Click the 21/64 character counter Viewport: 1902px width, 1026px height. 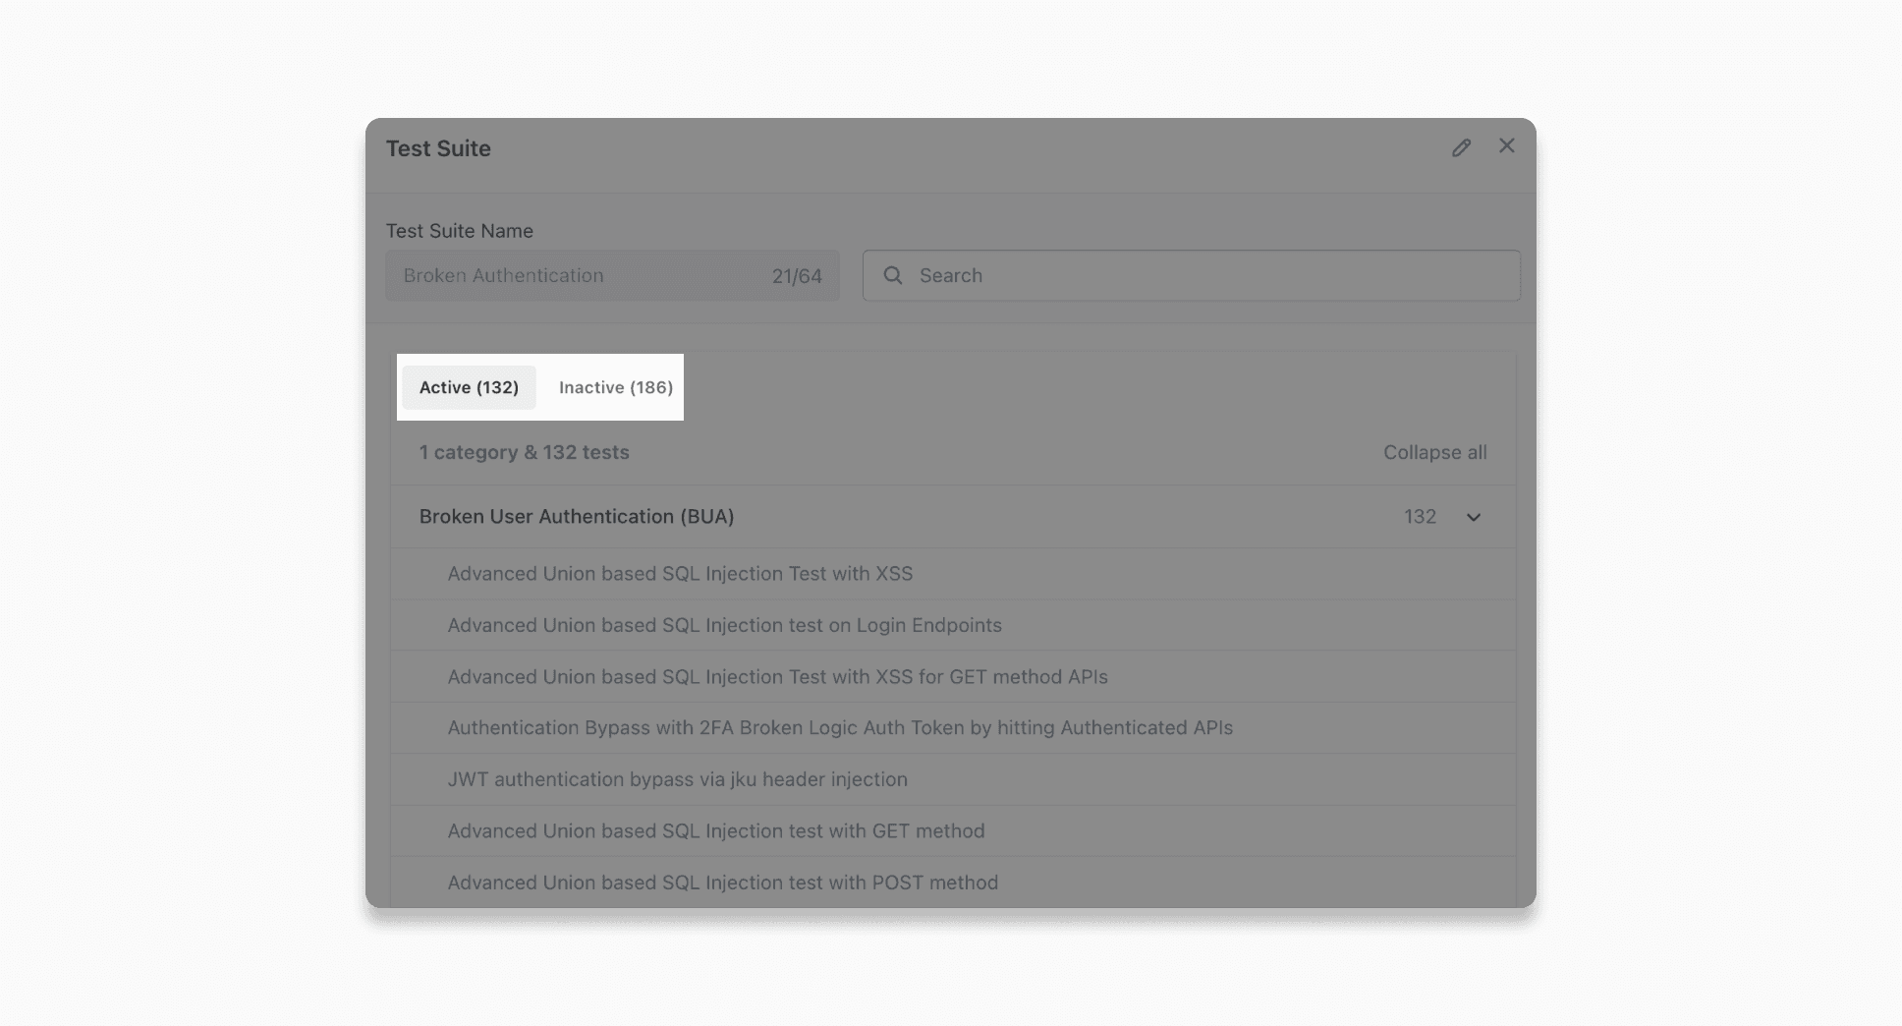[x=797, y=276]
